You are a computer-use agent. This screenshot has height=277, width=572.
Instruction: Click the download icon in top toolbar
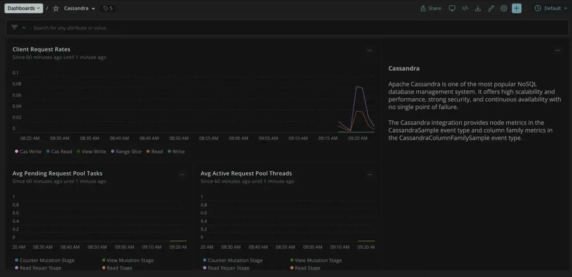coord(478,8)
